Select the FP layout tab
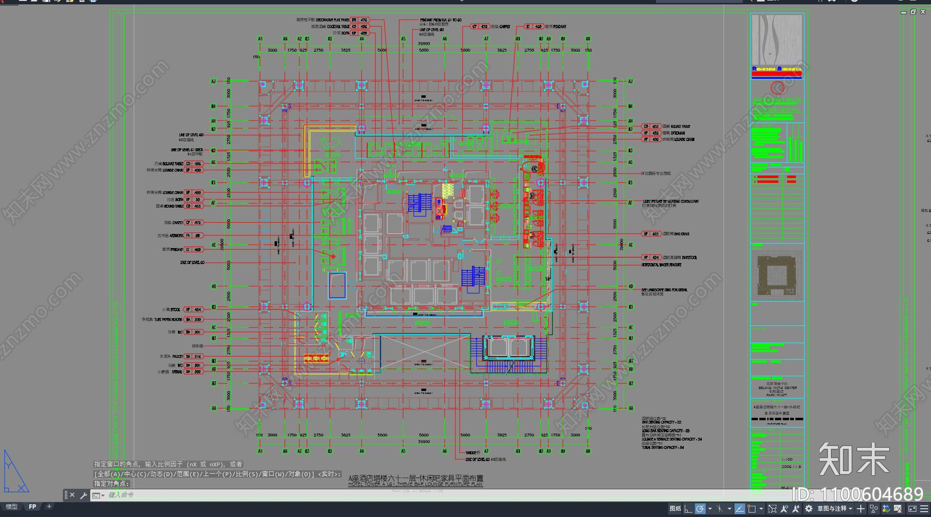The width and height of the screenshot is (931, 517). (x=33, y=507)
